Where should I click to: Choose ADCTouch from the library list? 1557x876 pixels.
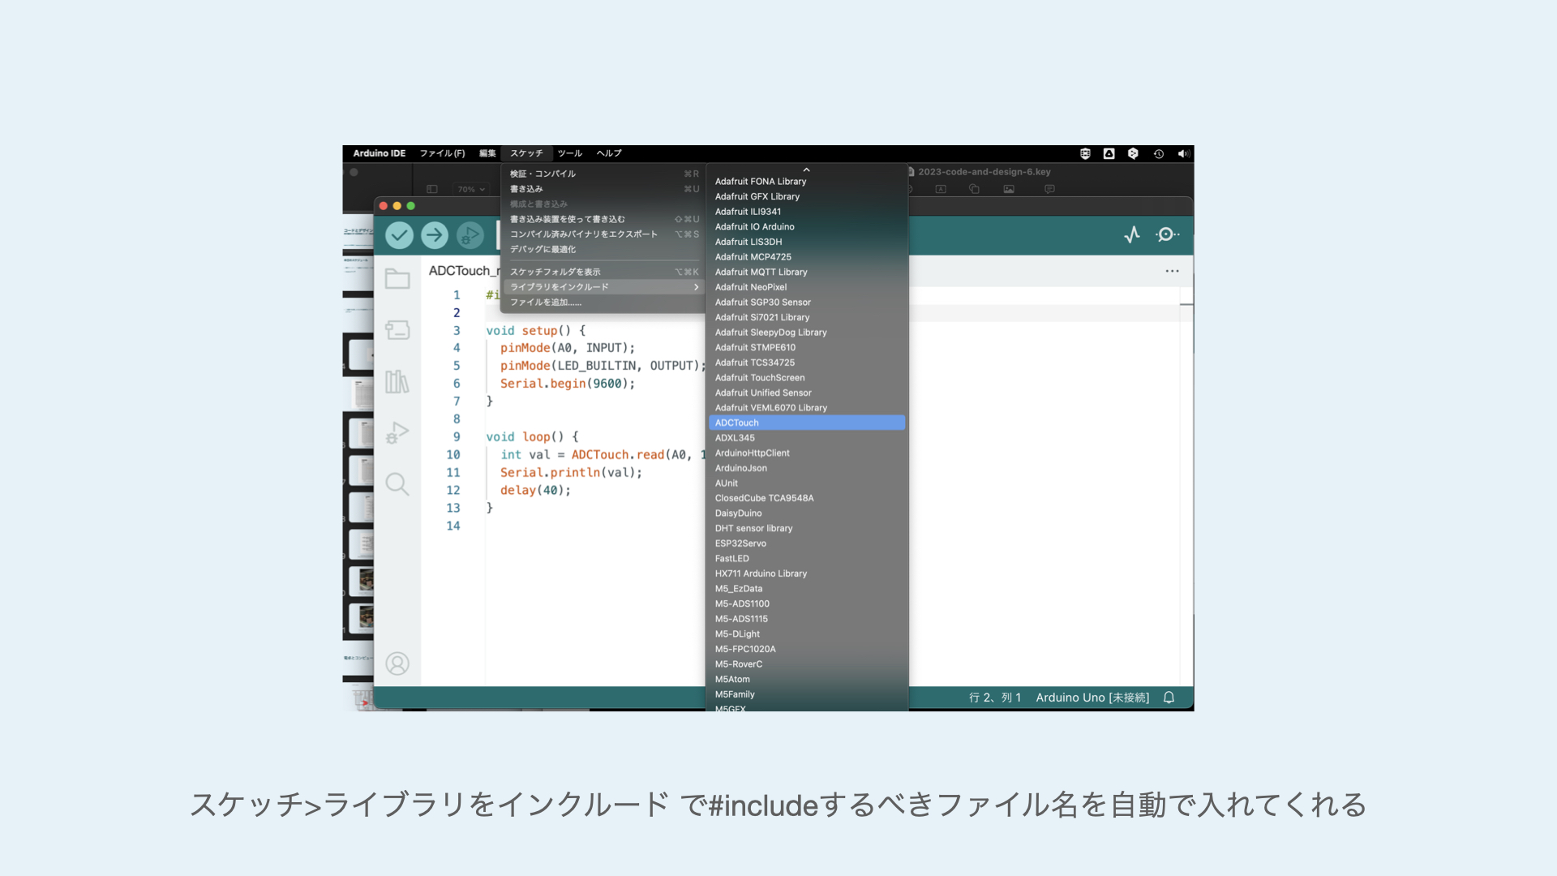point(737,423)
